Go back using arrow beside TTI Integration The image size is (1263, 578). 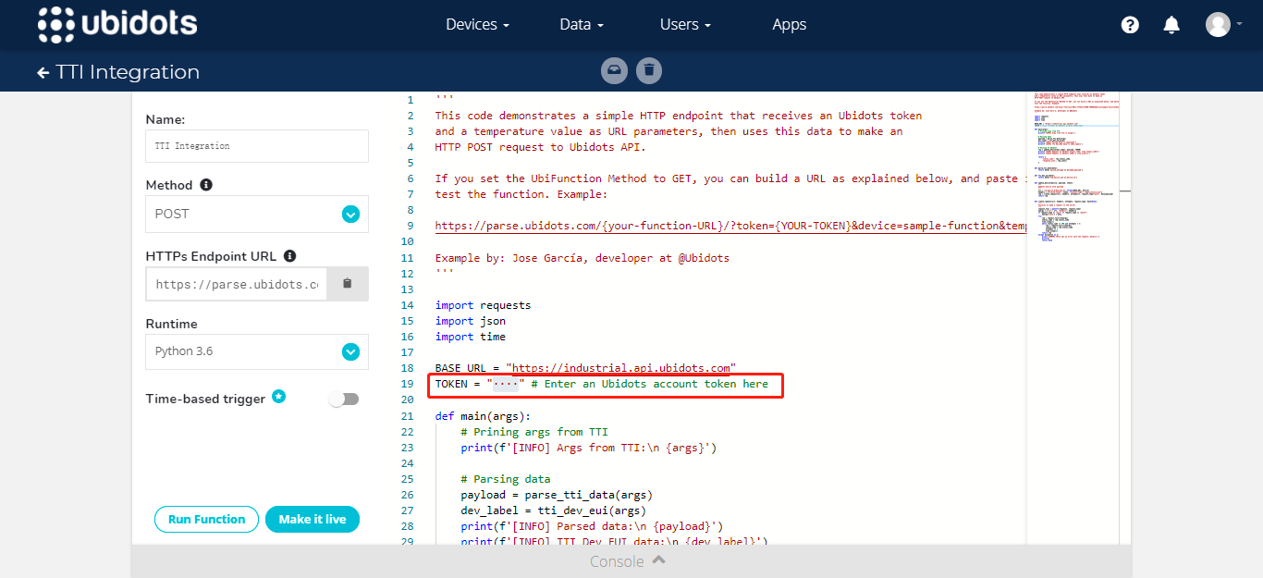click(43, 72)
